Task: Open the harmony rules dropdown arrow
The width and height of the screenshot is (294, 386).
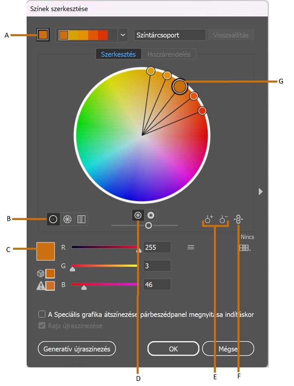Action: pos(123,35)
